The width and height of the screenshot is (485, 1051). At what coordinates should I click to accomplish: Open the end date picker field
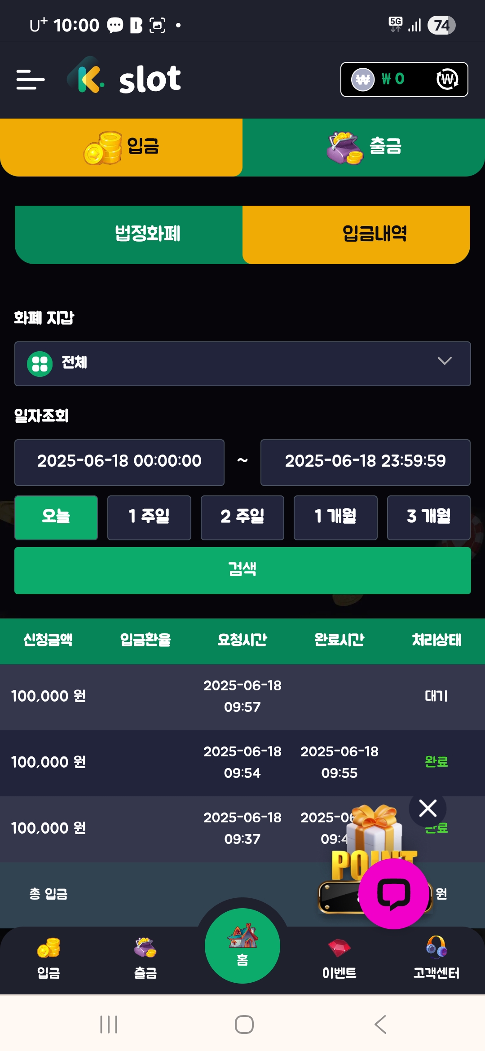point(365,462)
